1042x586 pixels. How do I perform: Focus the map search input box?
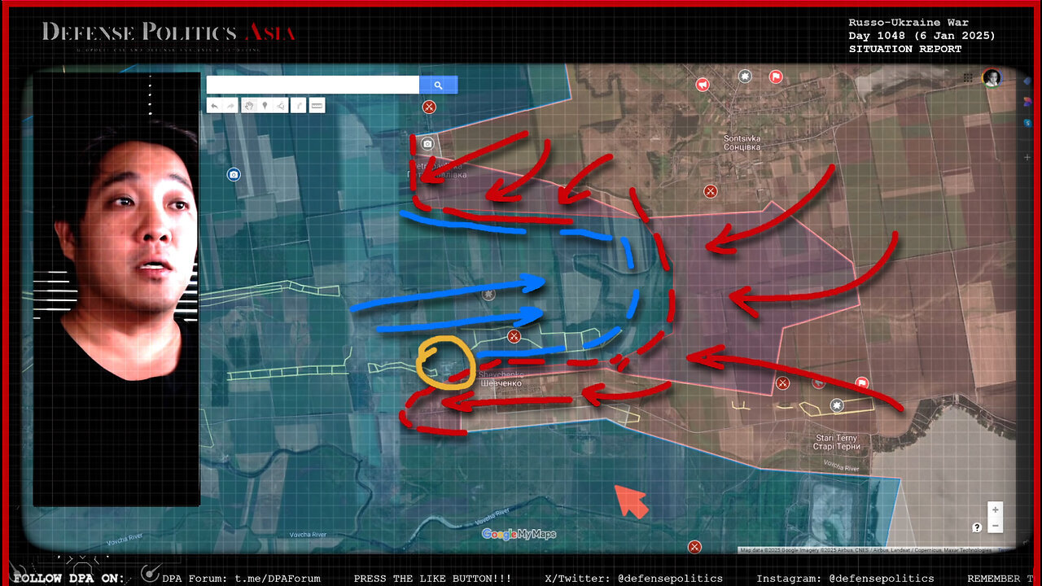pos(313,85)
